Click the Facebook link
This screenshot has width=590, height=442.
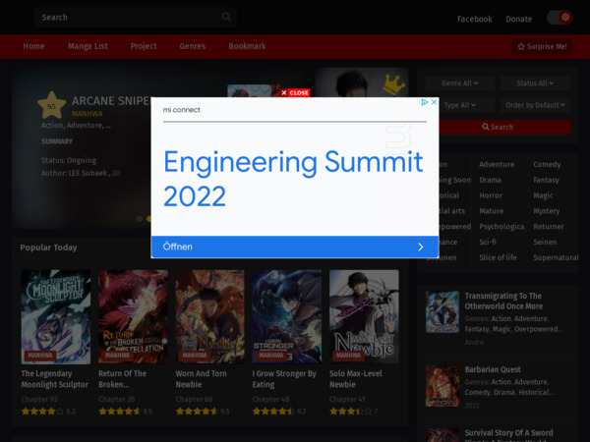tap(475, 19)
